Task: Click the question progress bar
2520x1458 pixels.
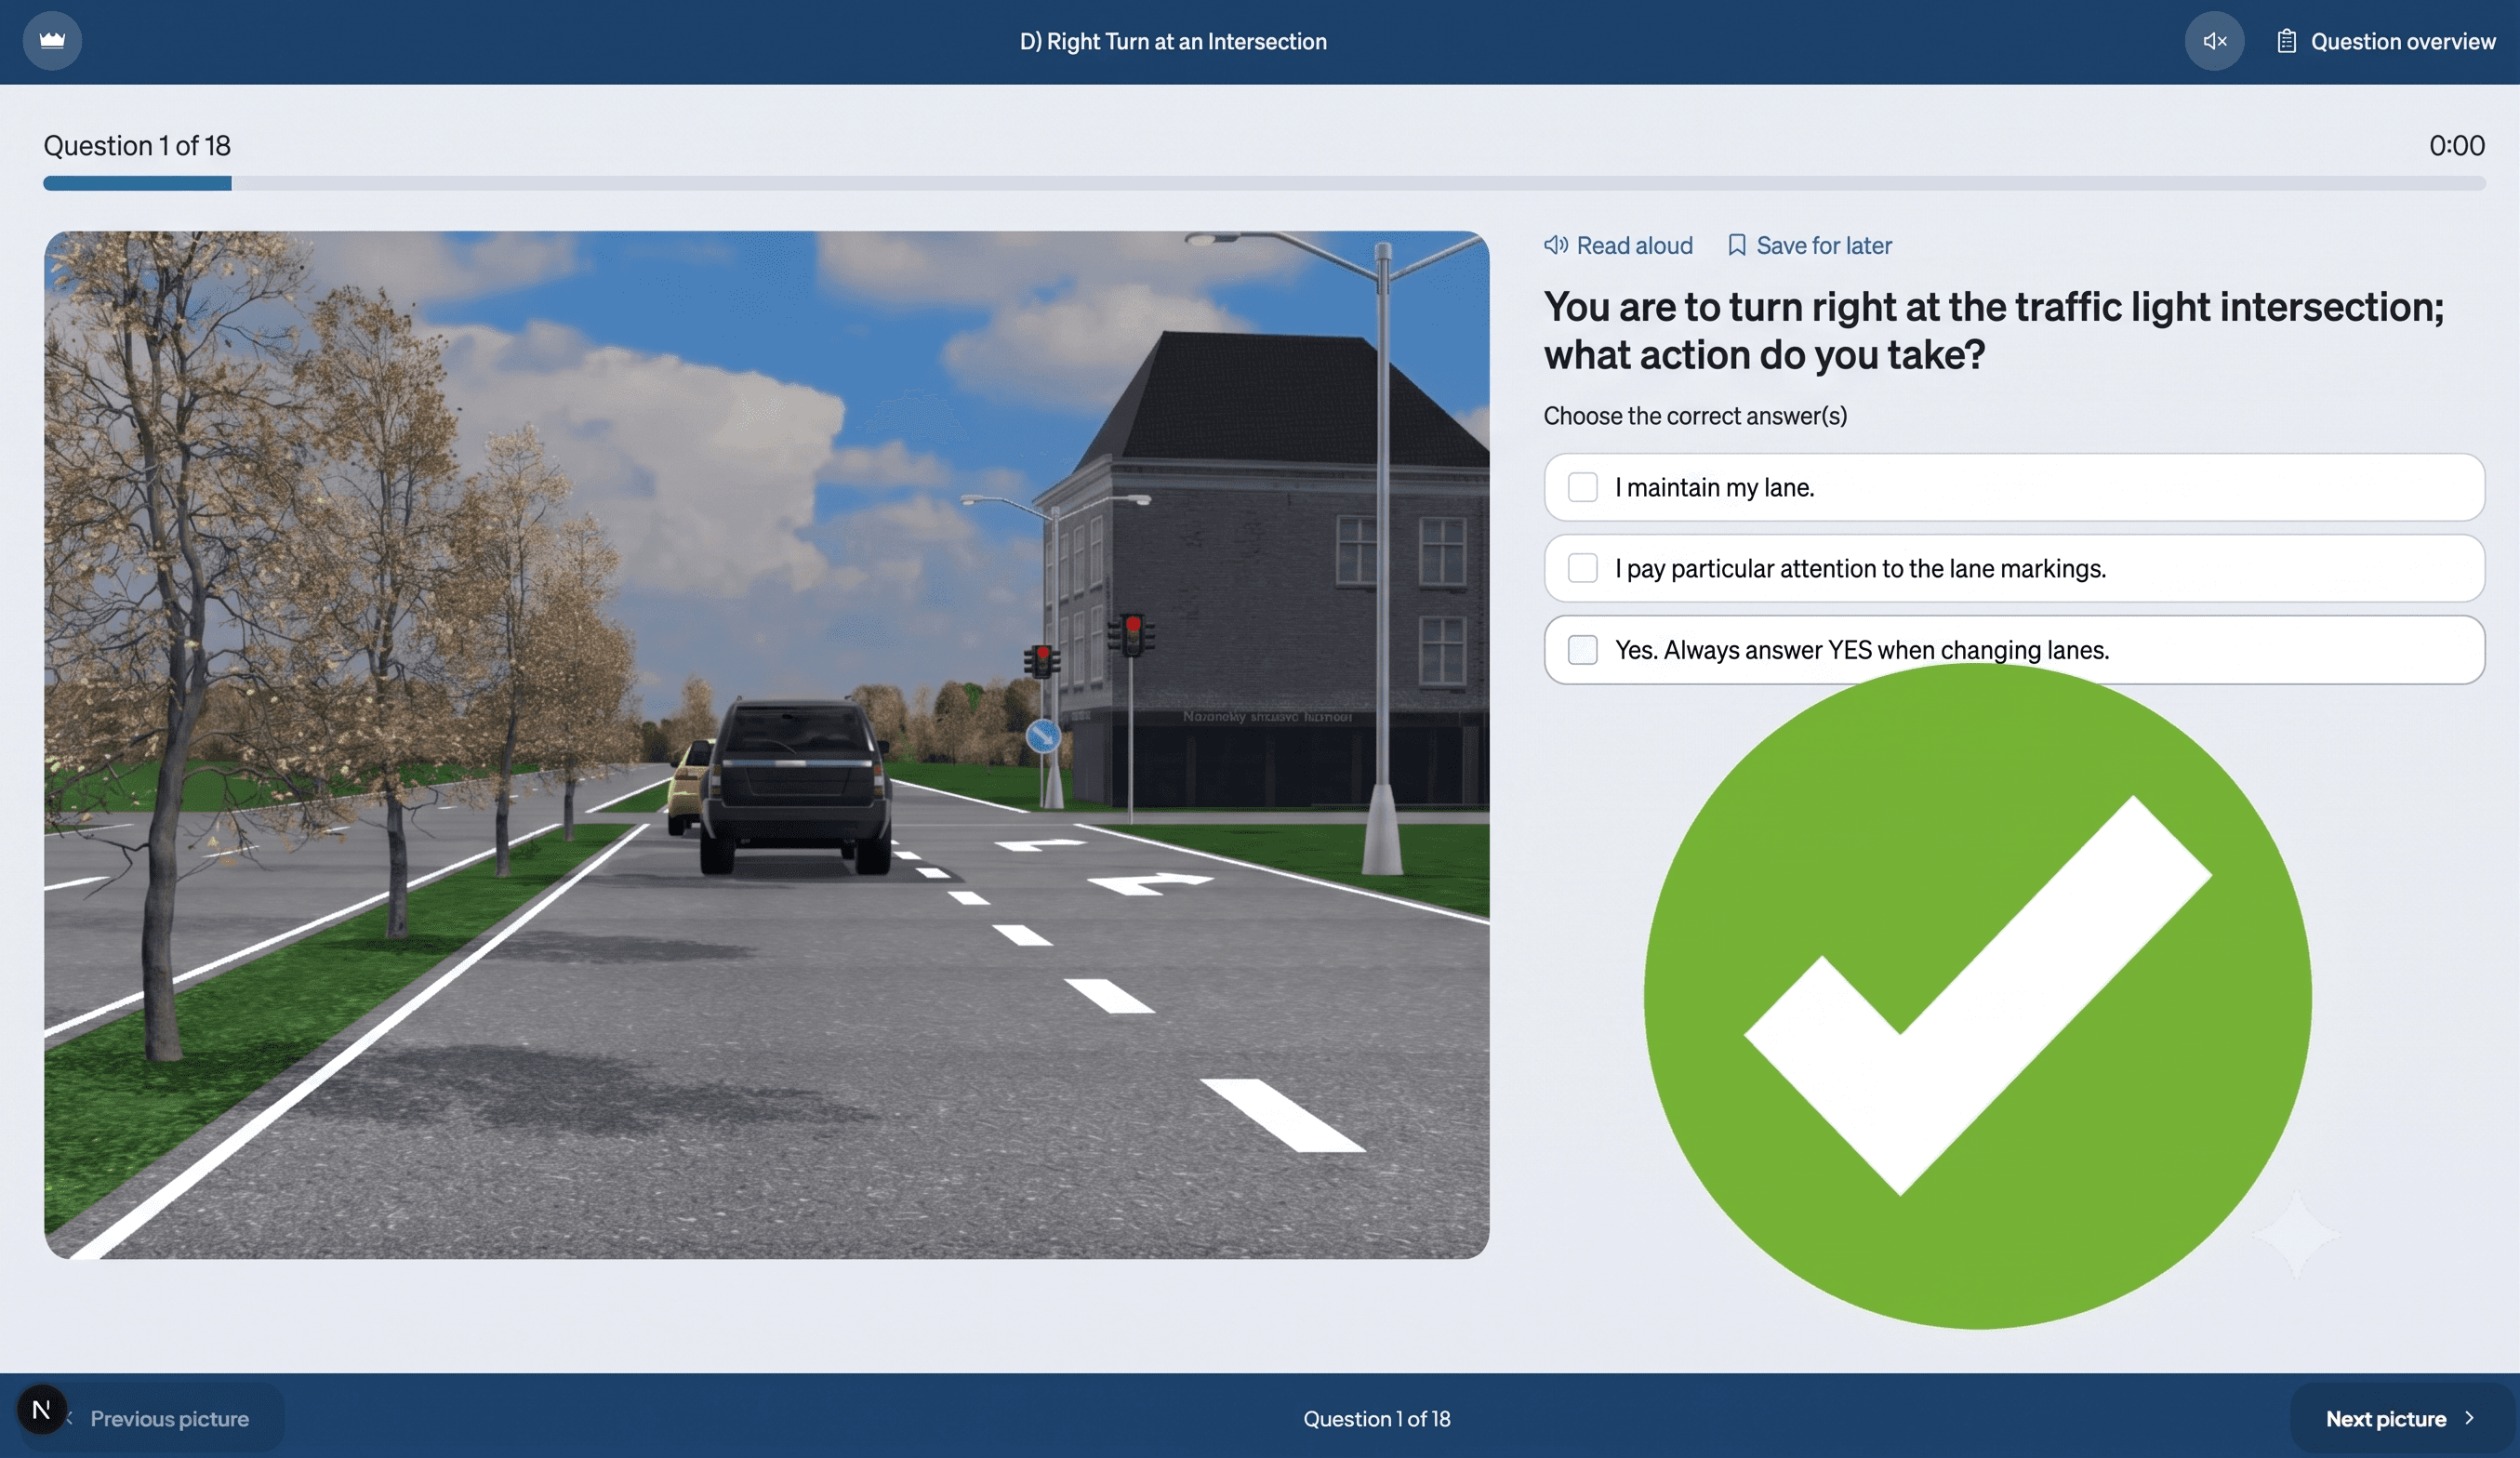Action: point(1264,183)
